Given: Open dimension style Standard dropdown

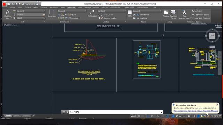Looking at the screenshot, I should 72,11.
